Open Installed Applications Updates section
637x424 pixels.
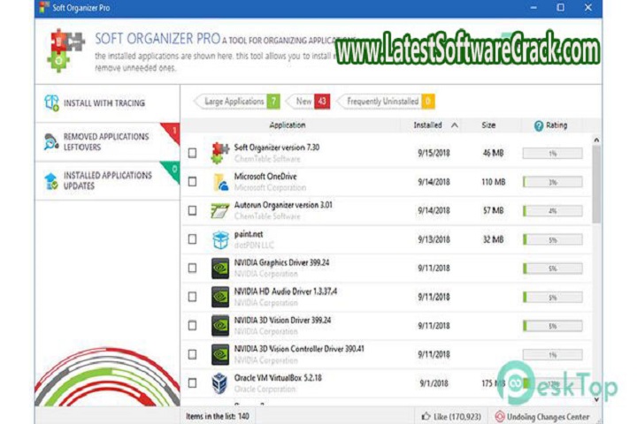pos(107,181)
